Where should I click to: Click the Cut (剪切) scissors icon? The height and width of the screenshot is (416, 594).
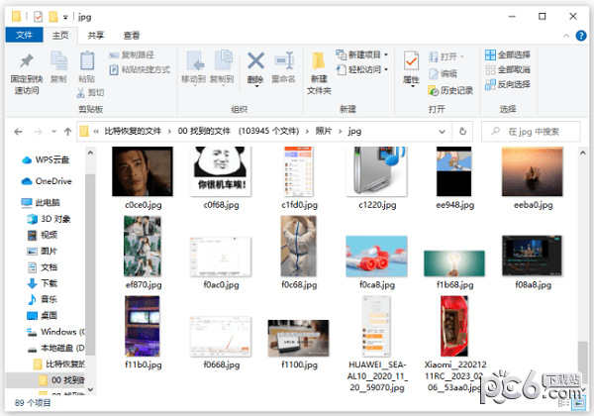coord(81,92)
